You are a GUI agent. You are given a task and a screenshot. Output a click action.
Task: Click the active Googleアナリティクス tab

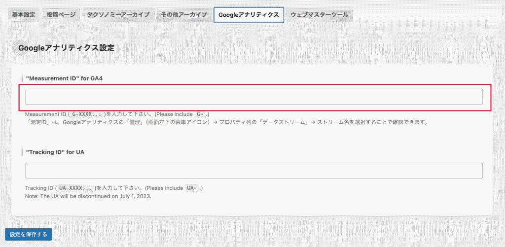click(x=249, y=15)
